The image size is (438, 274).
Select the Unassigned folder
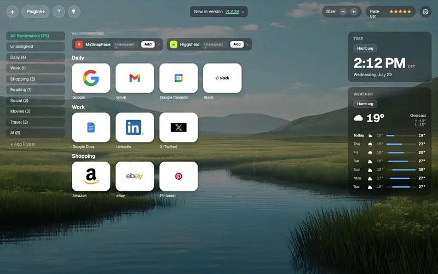click(36, 47)
